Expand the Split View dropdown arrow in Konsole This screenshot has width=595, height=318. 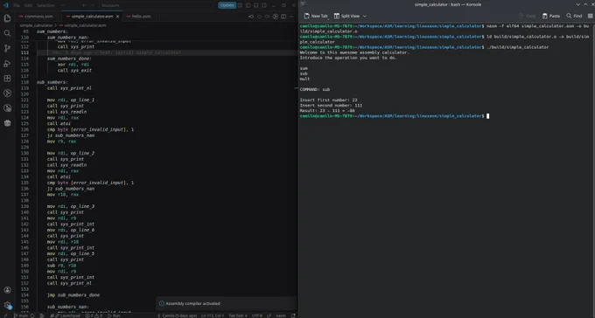point(365,16)
